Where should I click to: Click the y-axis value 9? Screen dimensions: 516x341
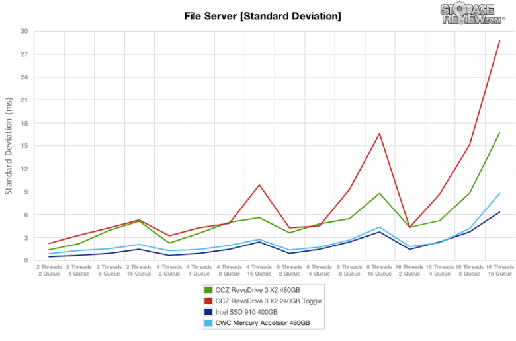pyautogui.click(x=26, y=192)
